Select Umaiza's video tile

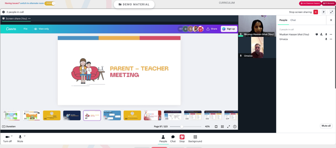click(257, 47)
